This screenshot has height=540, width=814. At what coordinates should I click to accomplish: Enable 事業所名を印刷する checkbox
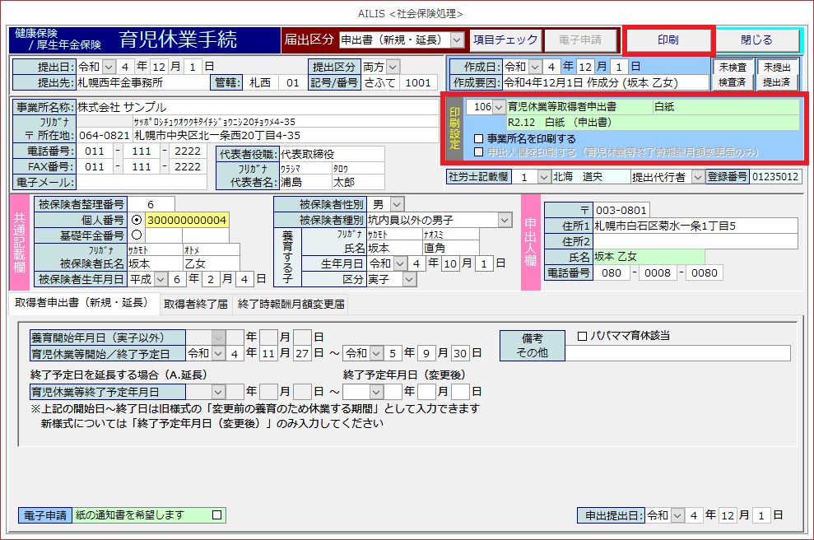click(x=479, y=139)
